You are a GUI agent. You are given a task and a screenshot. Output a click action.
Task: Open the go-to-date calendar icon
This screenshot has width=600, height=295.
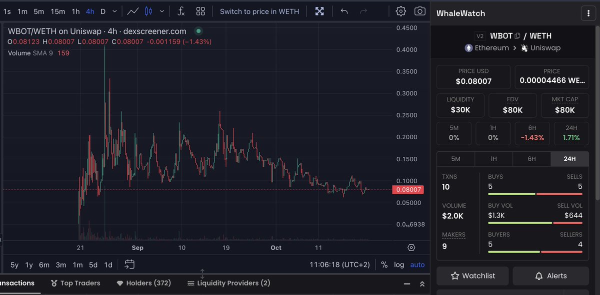click(129, 265)
